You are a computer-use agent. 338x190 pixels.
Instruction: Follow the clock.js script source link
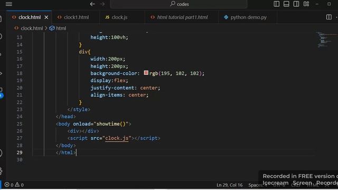point(117,138)
